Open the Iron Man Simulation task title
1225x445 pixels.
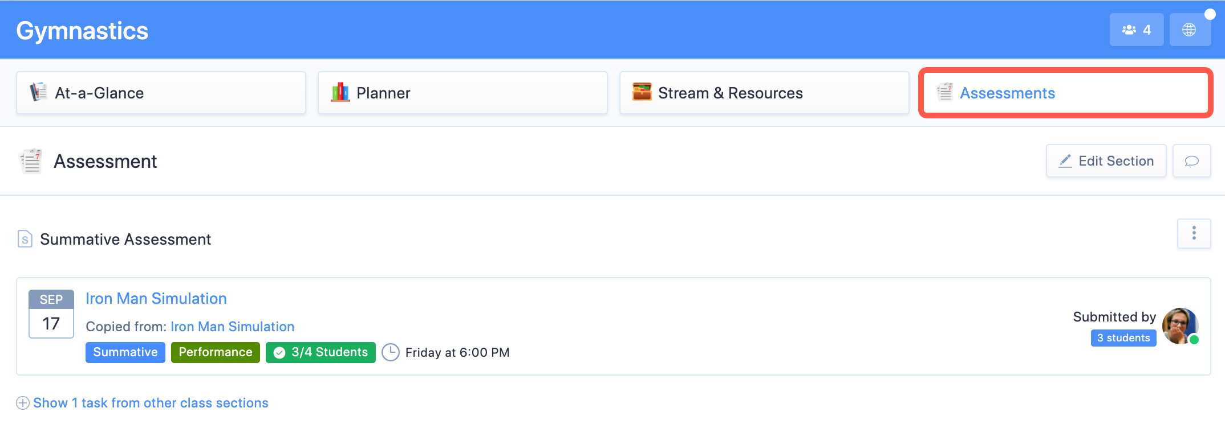point(156,299)
